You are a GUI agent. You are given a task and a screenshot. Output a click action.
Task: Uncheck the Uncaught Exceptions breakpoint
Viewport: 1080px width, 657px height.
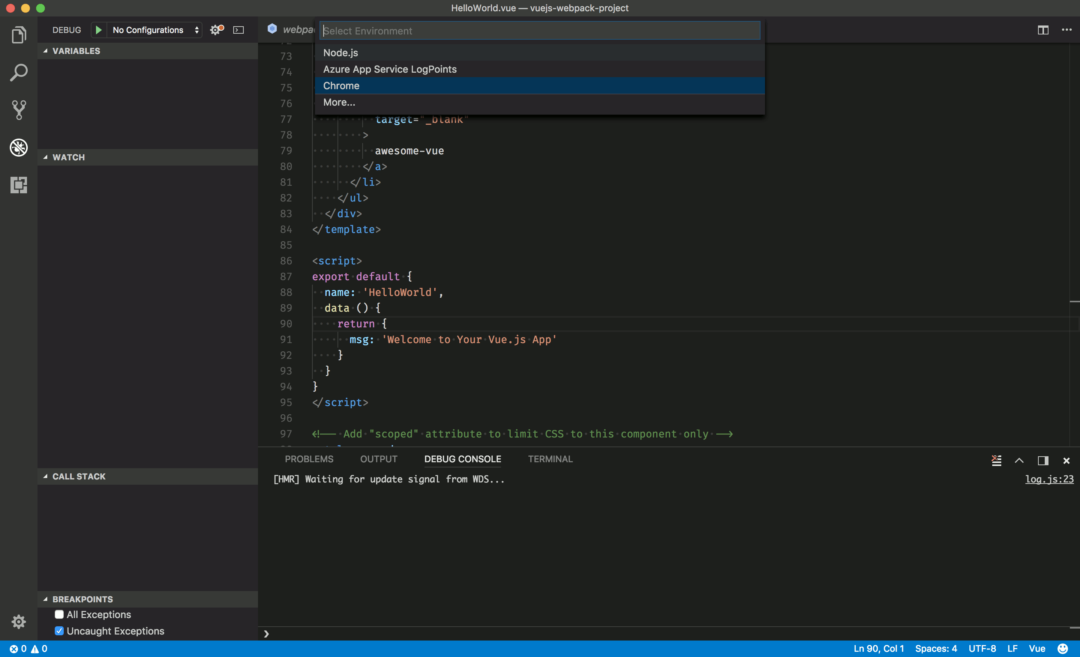click(x=59, y=631)
